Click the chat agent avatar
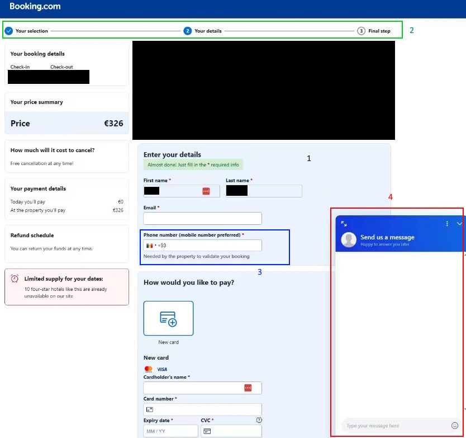This screenshot has height=438, width=466. [349, 240]
